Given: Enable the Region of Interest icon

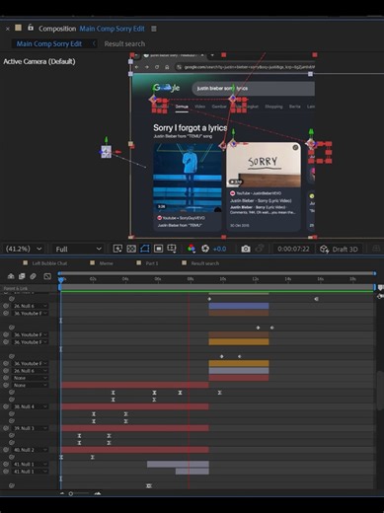Looking at the screenshot, I should pos(158,249).
